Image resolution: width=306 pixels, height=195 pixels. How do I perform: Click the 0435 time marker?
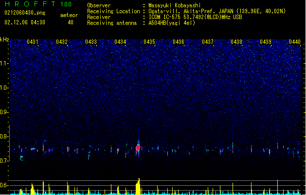click(149, 42)
